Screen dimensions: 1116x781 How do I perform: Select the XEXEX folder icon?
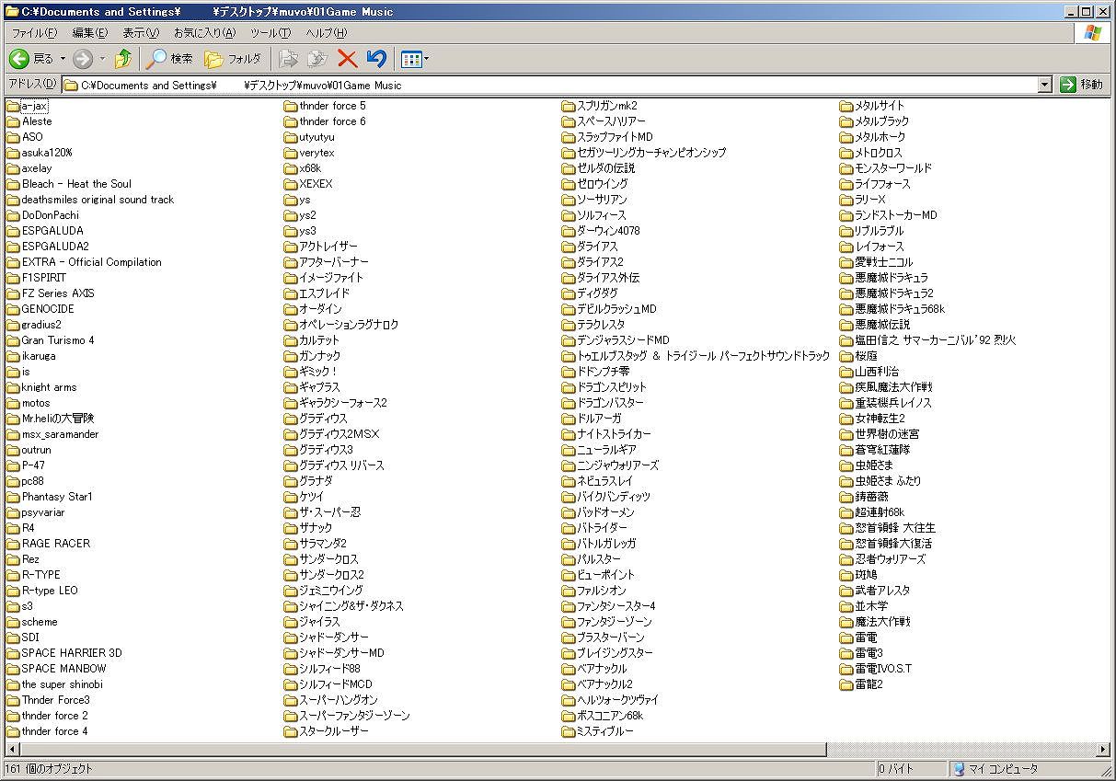coord(290,184)
